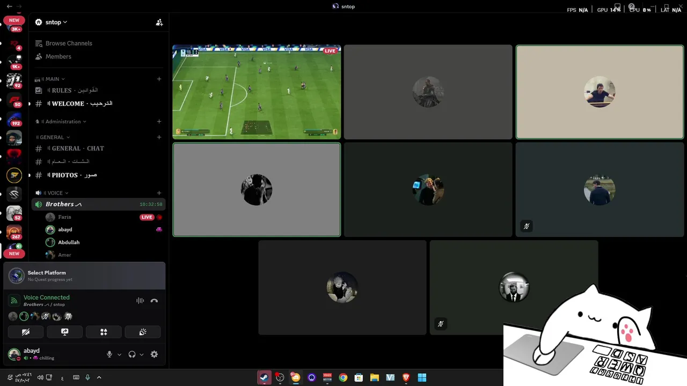Open OBS Studio from the taskbar
Viewport: 687px width, 386px height.
[280, 377]
